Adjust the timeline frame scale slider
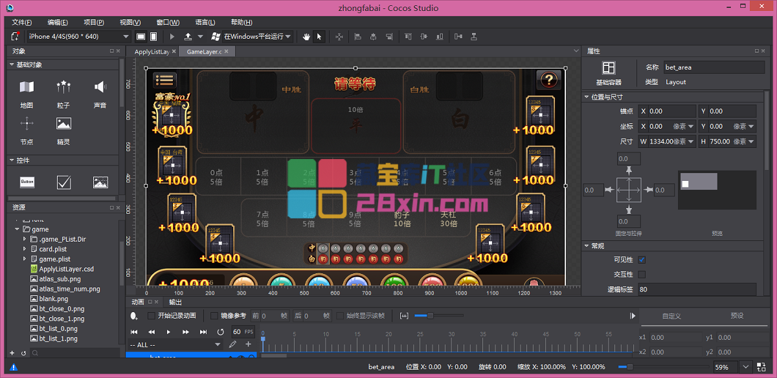This screenshot has width=777, height=378. tap(429, 316)
